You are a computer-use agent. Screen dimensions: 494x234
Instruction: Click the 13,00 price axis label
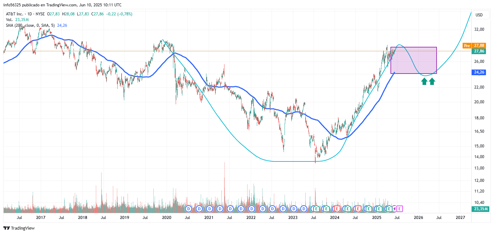(479, 168)
